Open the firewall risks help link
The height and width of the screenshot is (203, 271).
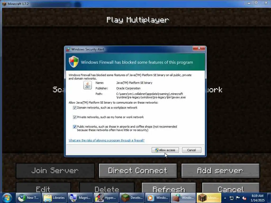point(106,140)
